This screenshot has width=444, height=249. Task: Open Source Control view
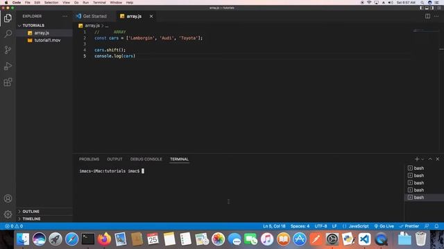(8, 50)
